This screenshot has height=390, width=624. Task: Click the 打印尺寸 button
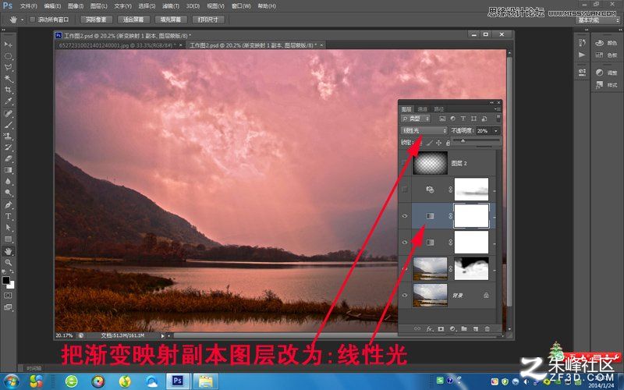(x=208, y=19)
